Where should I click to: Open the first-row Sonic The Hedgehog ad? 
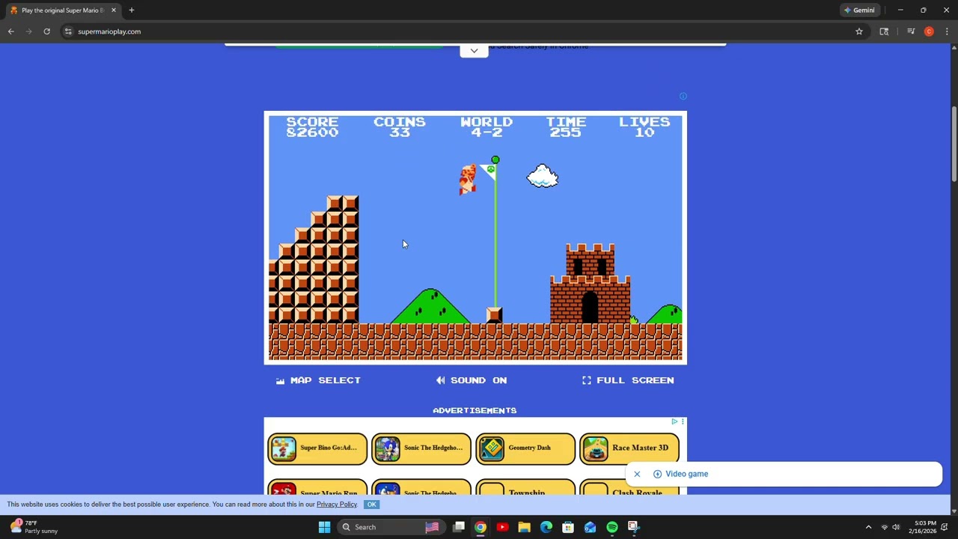coord(421,448)
